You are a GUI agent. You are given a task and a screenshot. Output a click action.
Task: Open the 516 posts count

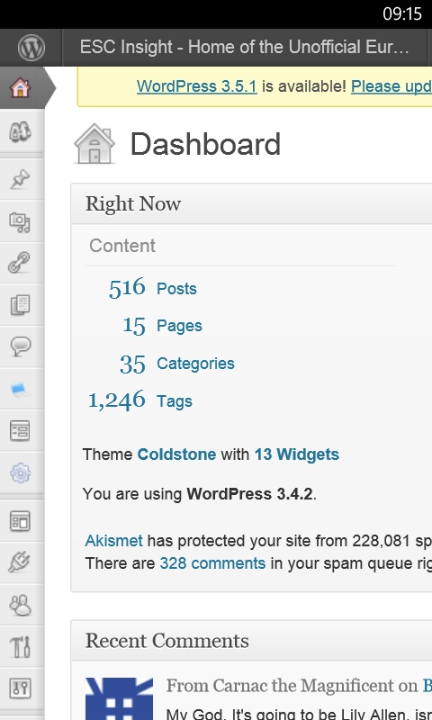click(x=127, y=288)
